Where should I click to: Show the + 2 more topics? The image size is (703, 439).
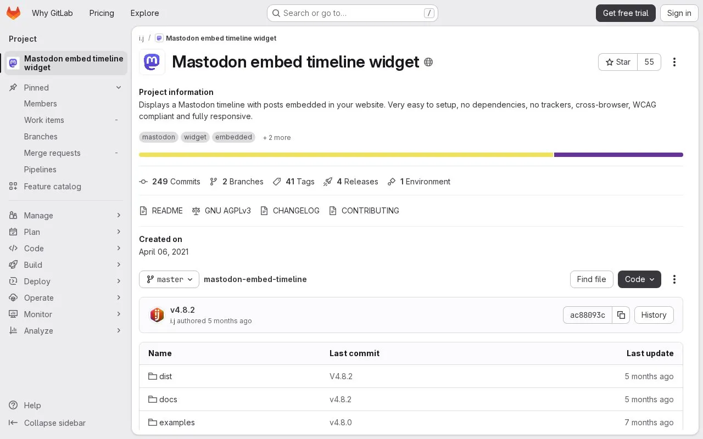point(277,138)
